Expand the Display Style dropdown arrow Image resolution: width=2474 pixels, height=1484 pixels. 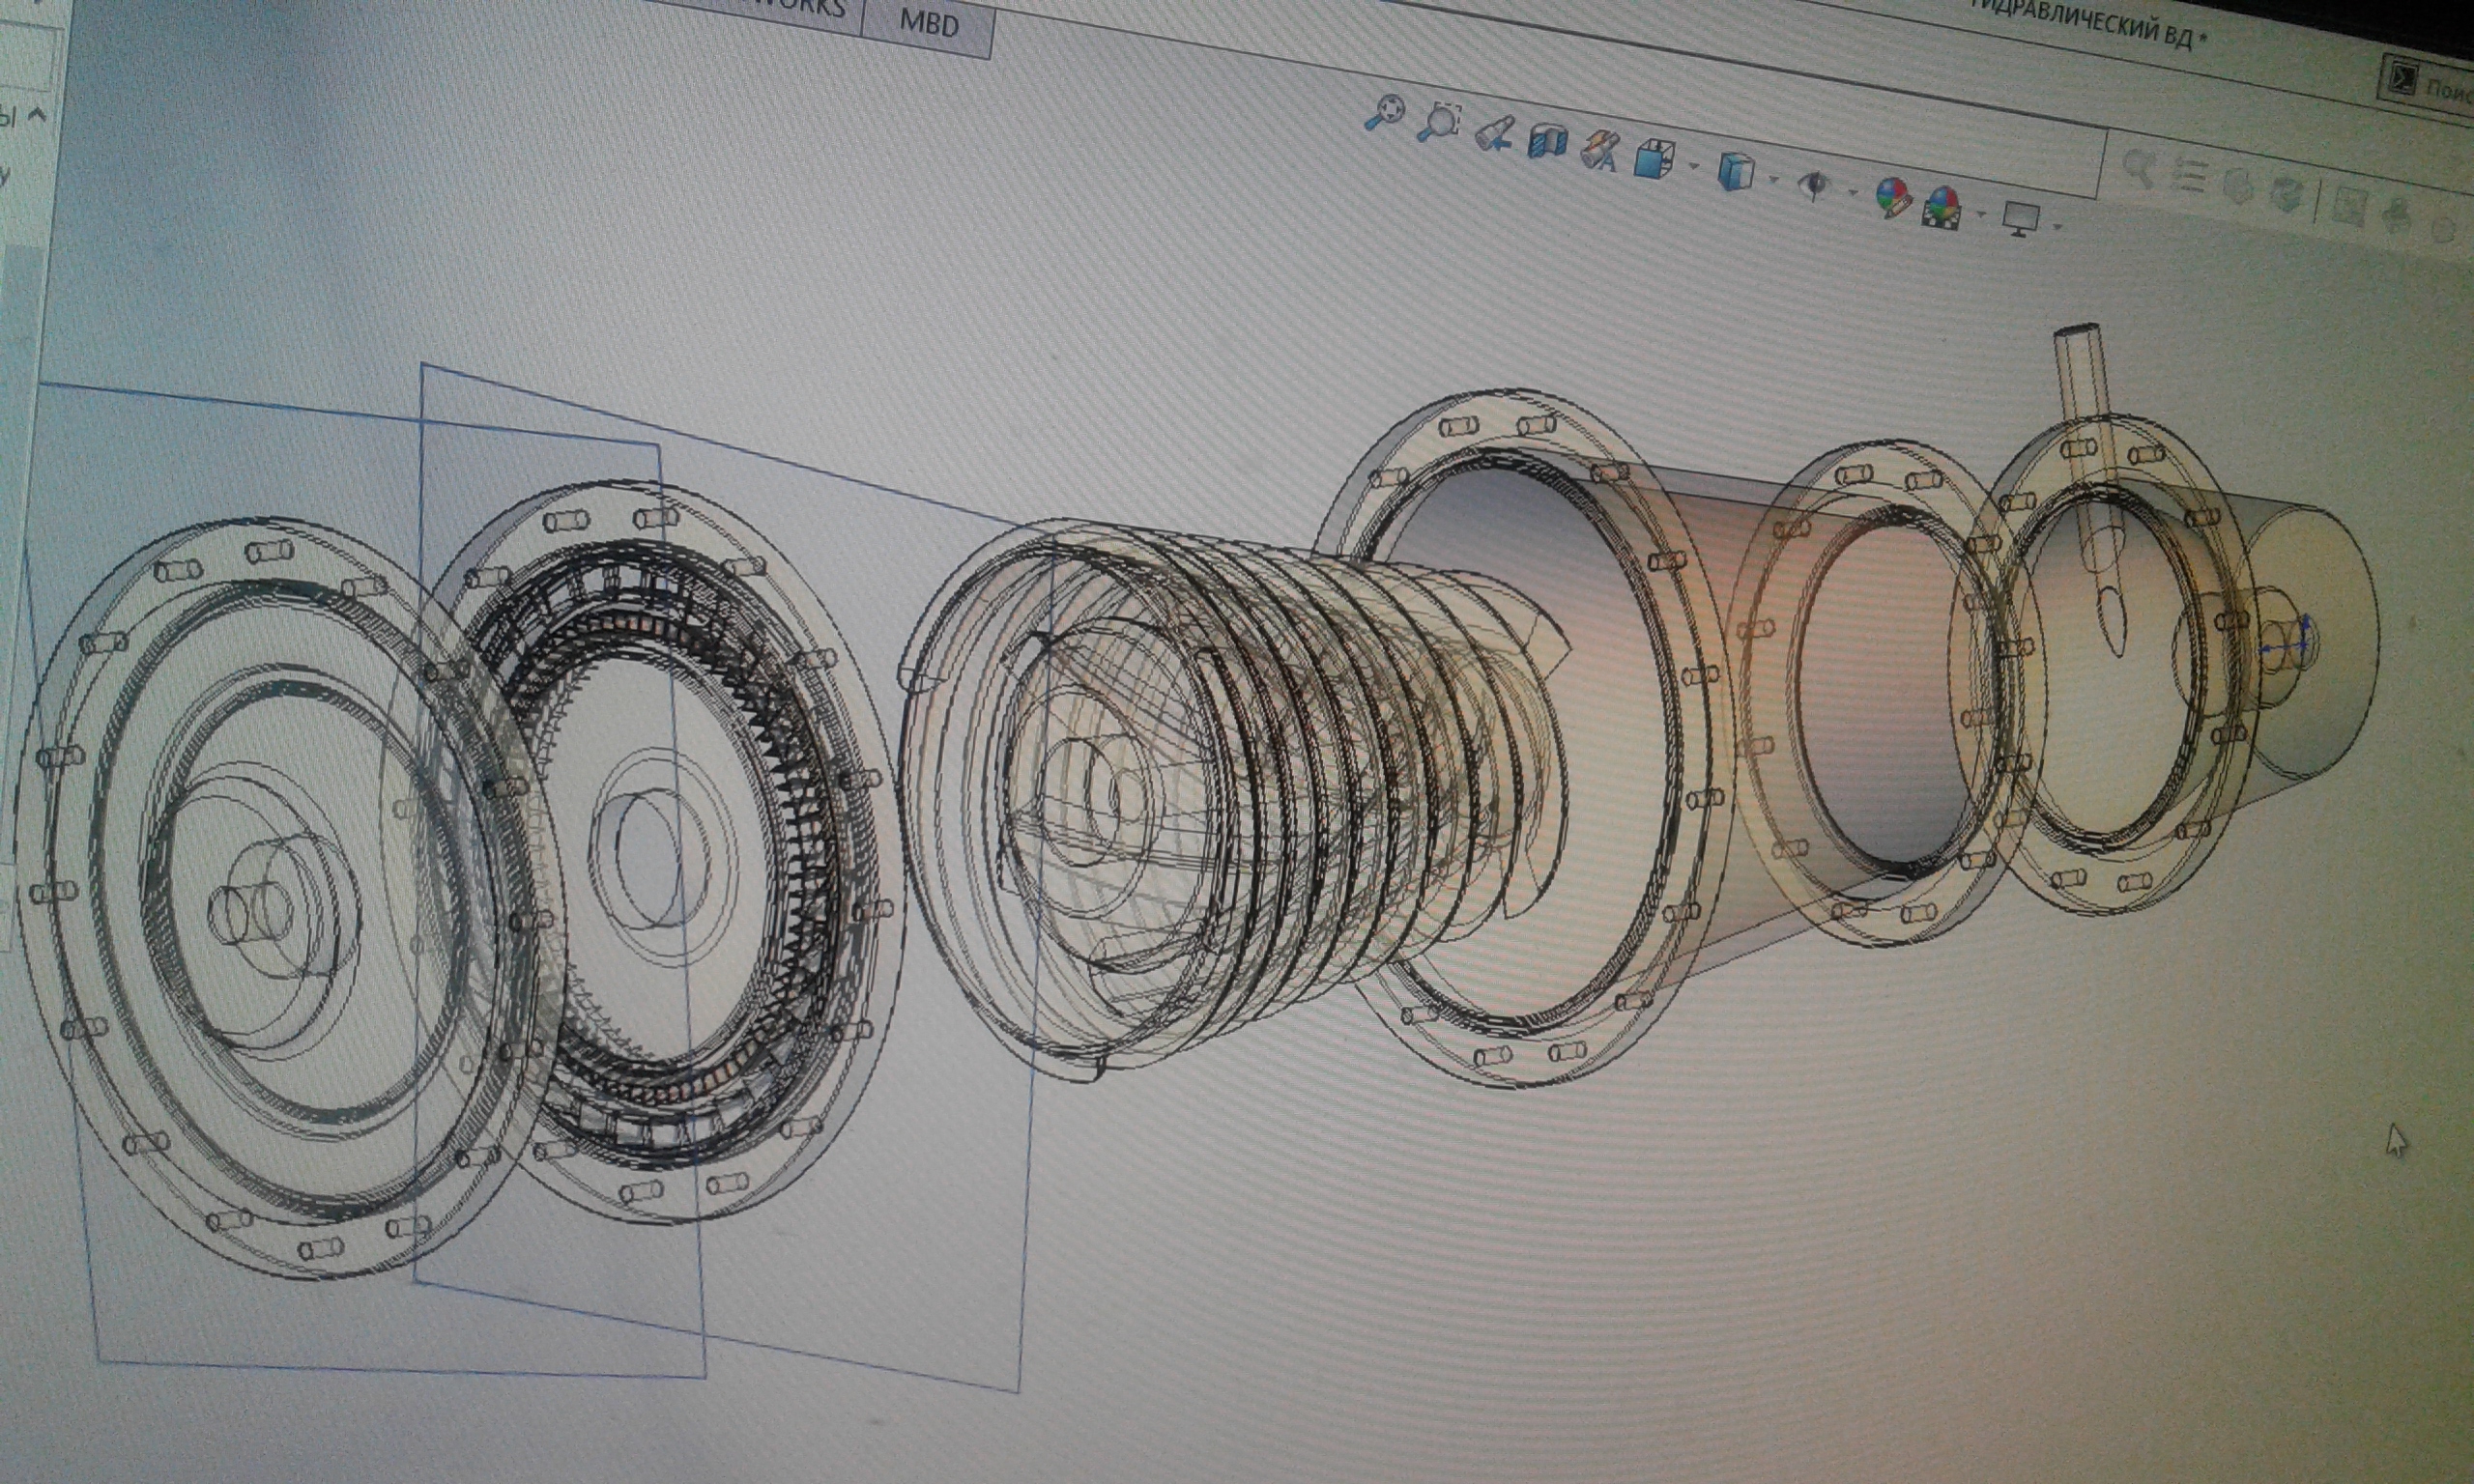click(x=1772, y=178)
